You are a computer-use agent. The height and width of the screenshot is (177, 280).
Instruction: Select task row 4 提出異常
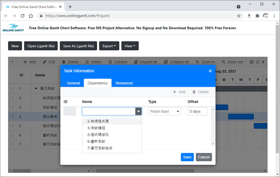[x=35, y=117]
